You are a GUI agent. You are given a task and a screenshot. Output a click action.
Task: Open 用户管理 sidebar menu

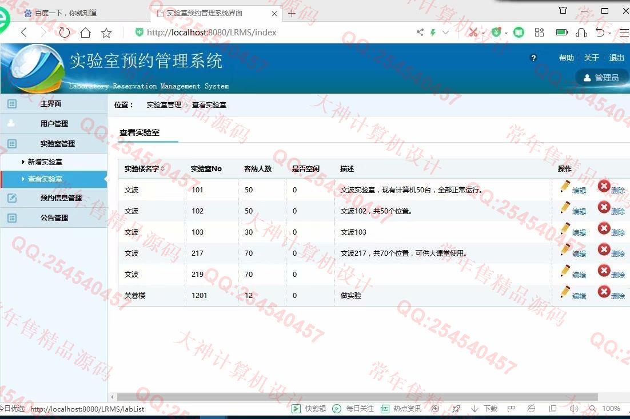pos(53,124)
